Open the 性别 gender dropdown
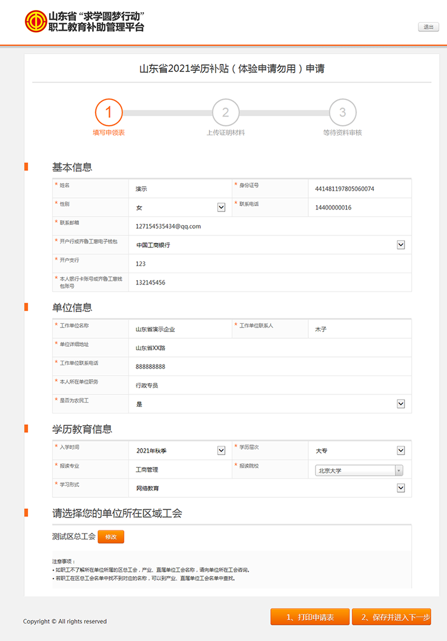The height and width of the screenshot is (641, 447). (x=220, y=207)
